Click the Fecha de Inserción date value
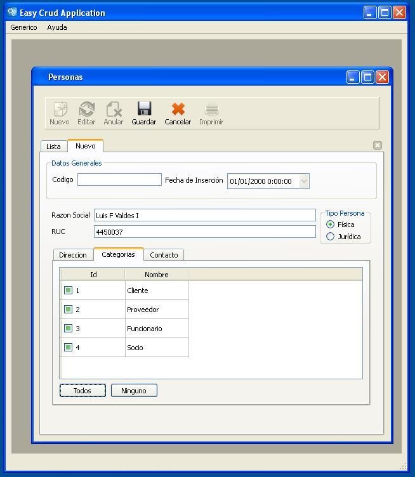Image resolution: width=415 pixels, height=477 pixels. coord(261,181)
